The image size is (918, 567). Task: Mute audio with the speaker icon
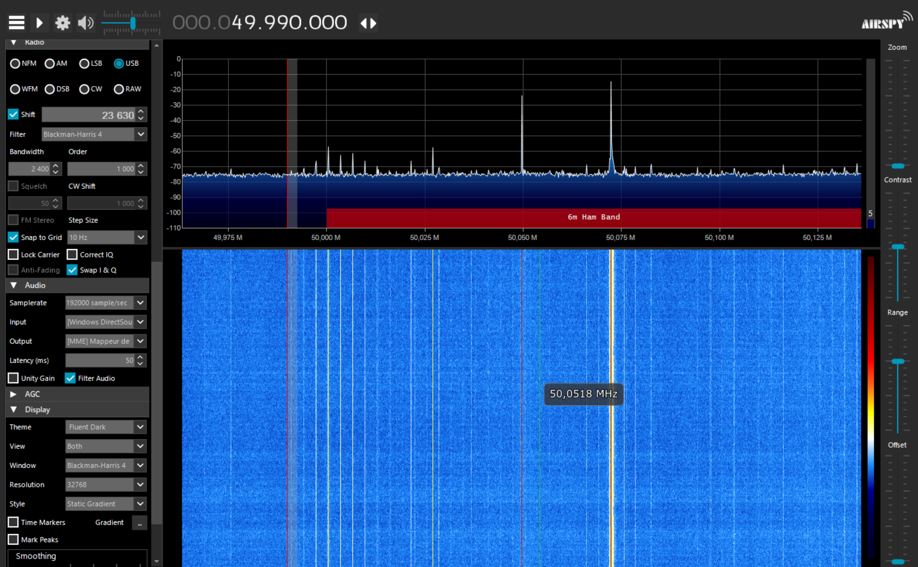[85, 23]
